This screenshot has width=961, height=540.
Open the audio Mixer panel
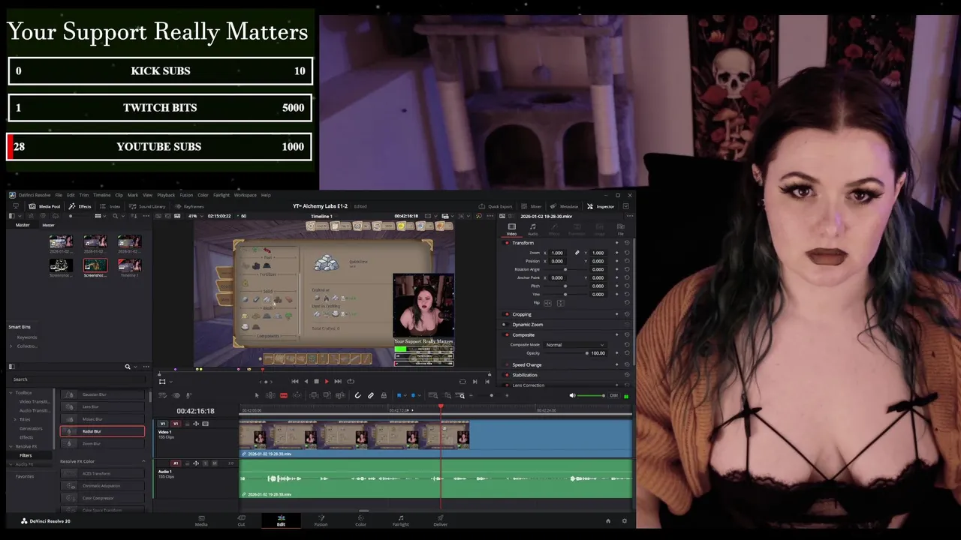coord(532,206)
